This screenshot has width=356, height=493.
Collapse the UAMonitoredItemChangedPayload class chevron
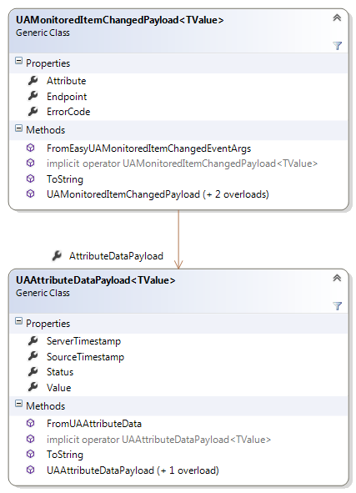337,18
